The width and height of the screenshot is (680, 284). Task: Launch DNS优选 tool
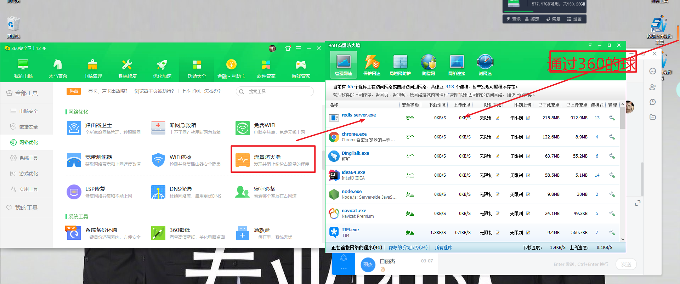186,192
